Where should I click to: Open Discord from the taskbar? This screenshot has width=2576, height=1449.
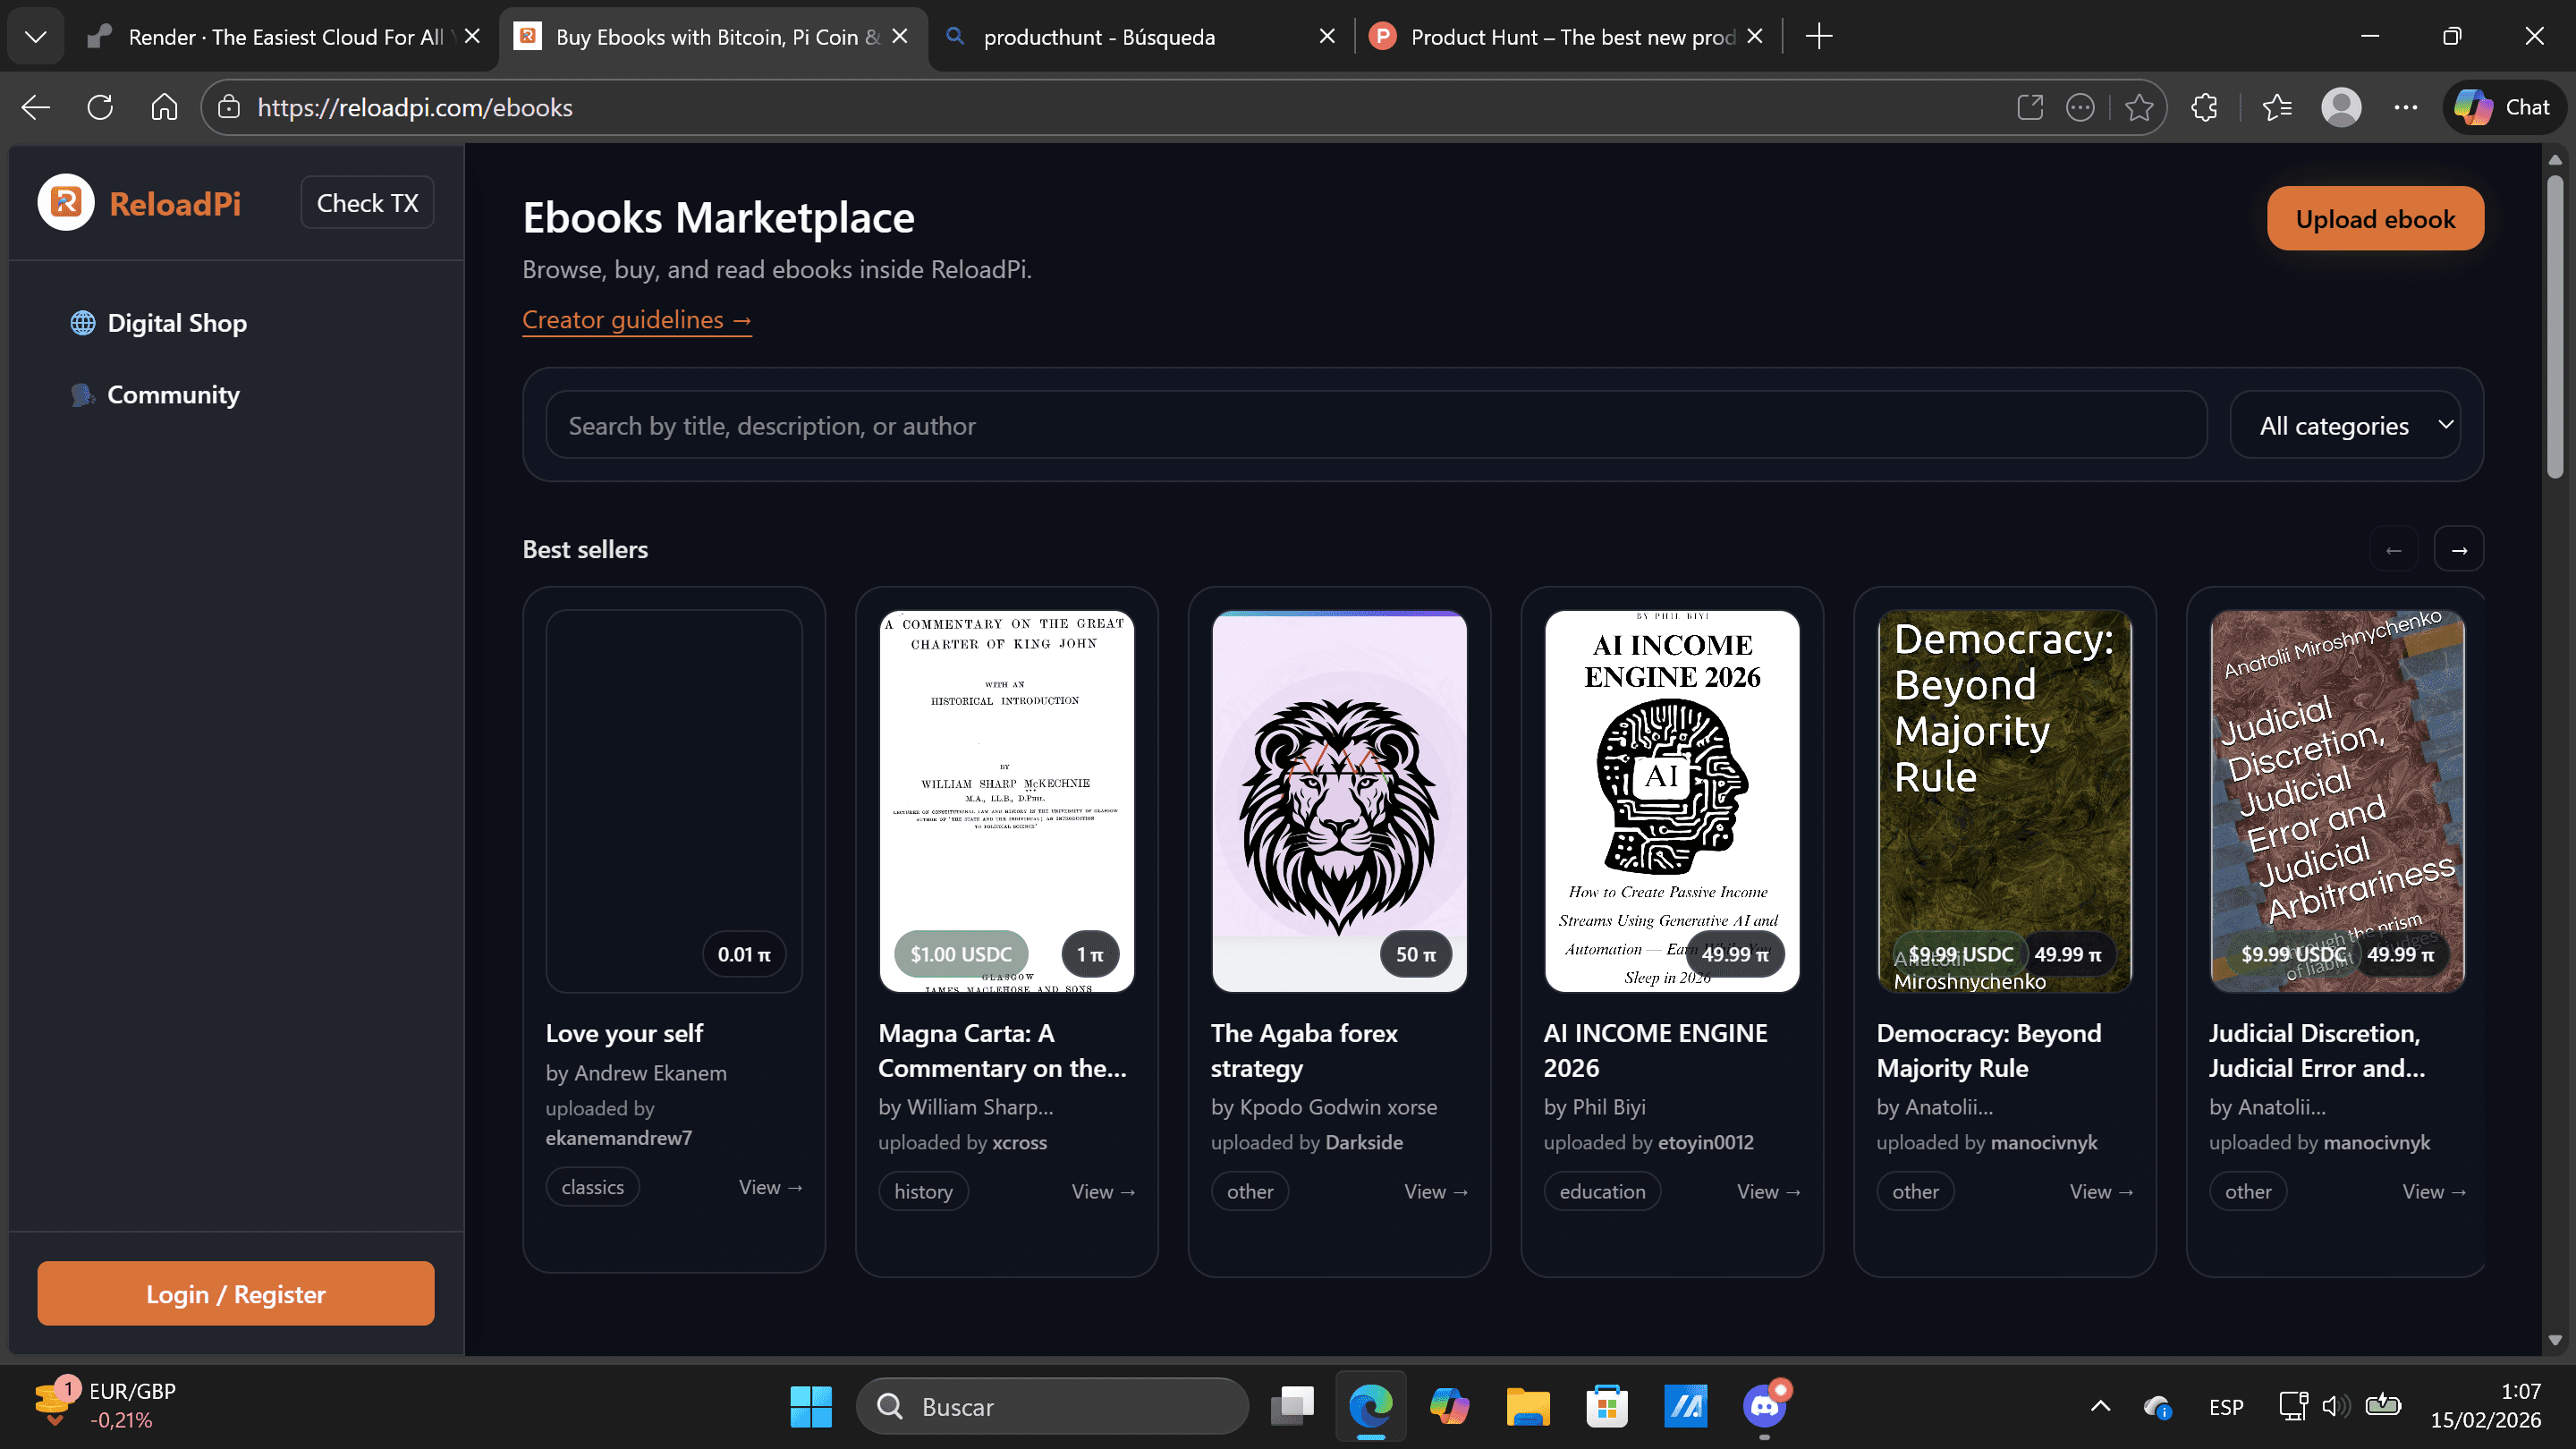tap(1763, 1406)
